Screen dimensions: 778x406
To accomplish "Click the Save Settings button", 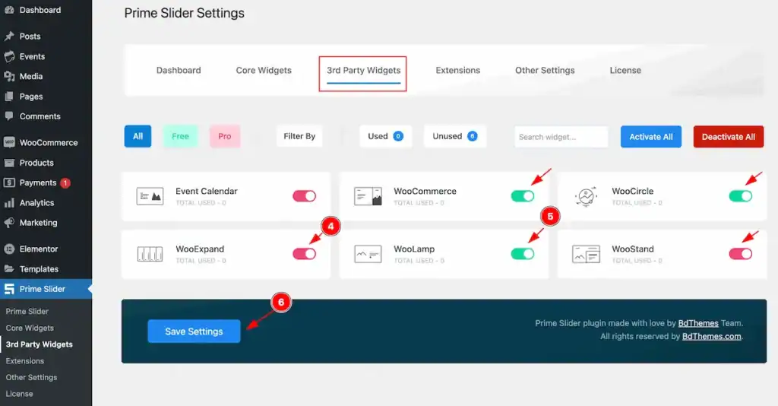I will [194, 331].
